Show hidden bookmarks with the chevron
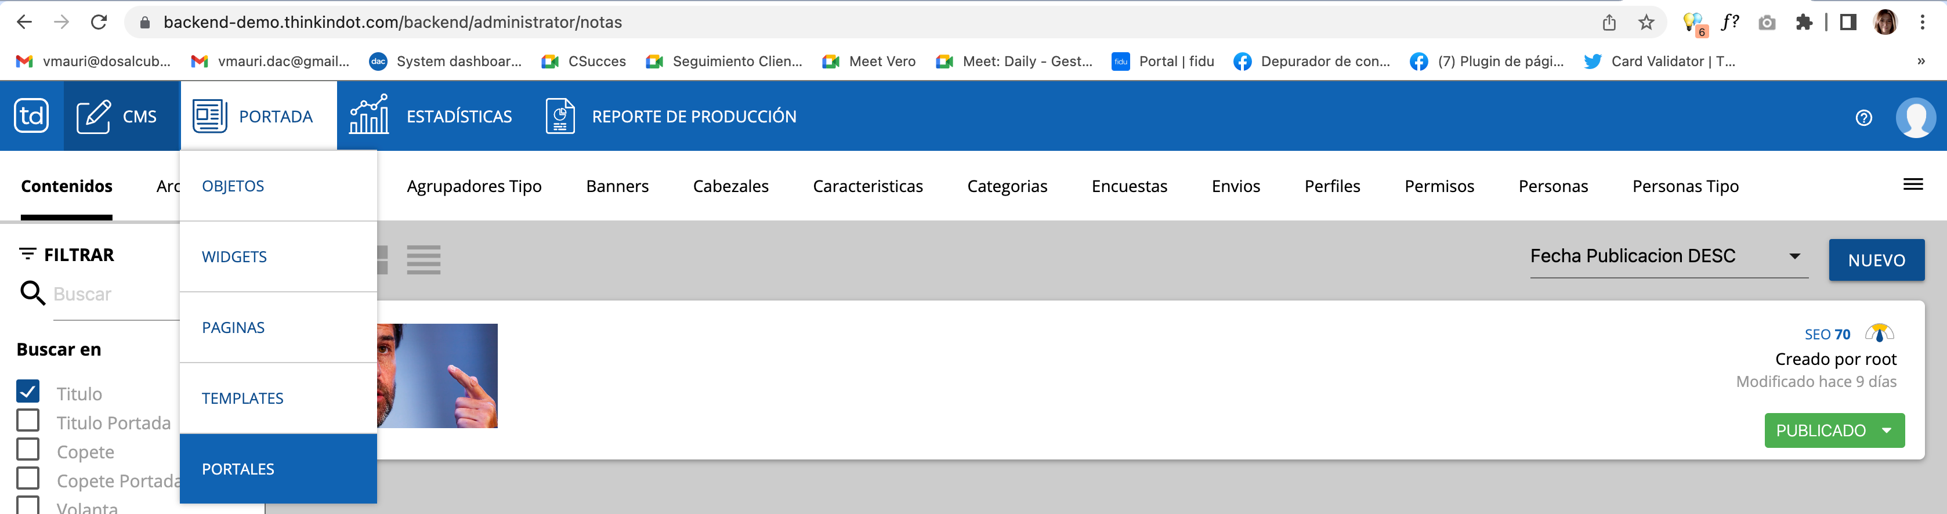Screen dimensions: 1947x514 1920,61
